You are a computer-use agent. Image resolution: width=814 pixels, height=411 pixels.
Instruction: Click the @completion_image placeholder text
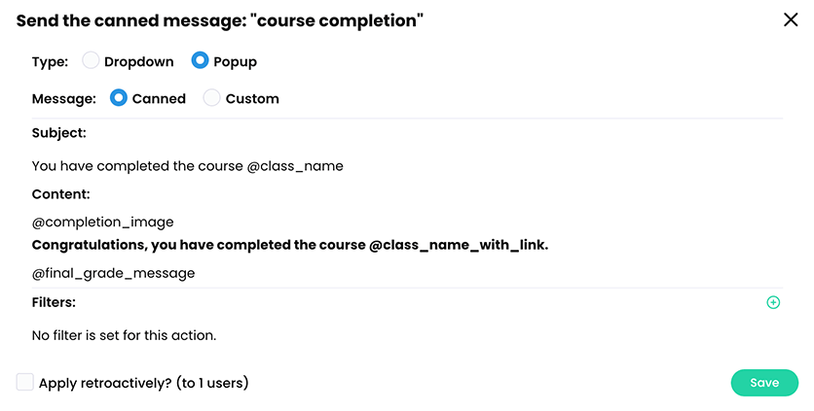coord(103,223)
